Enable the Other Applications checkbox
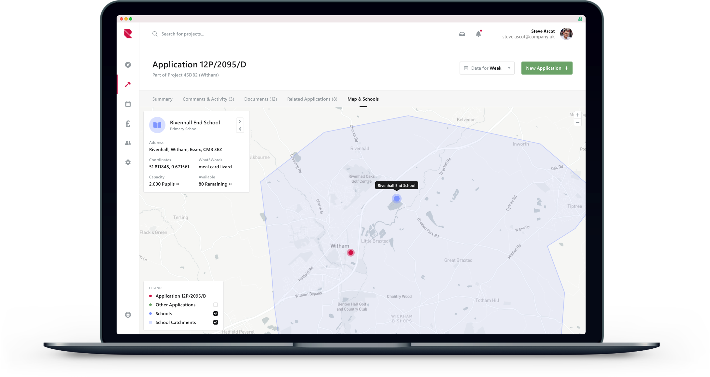710x377 pixels. tap(215, 305)
